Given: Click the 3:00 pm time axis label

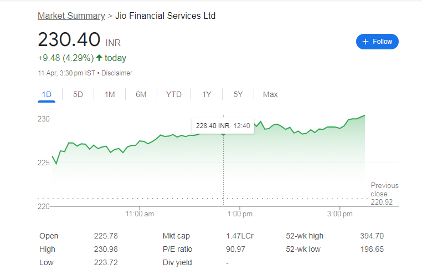Looking at the screenshot, I should [x=340, y=214].
